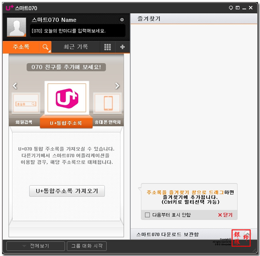This screenshot has width=260, height=256.
Task: Check 다음부터 표시 안함 checkbox
Action: 147,215
